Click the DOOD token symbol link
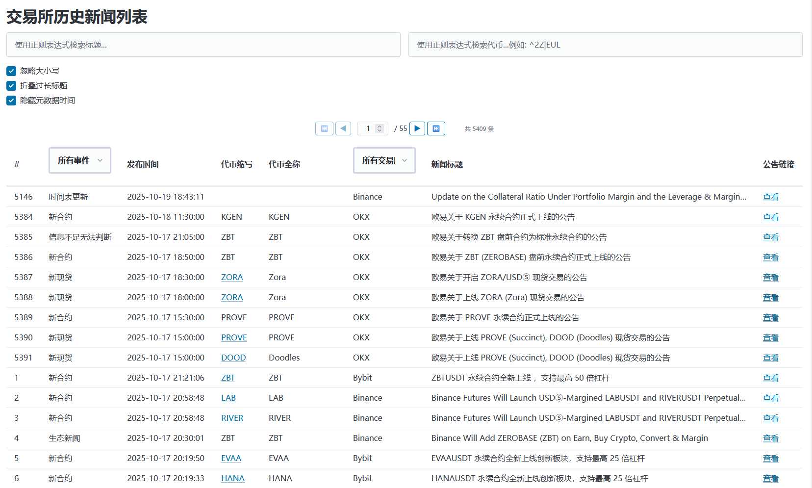The width and height of the screenshot is (812, 488). coord(233,358)
